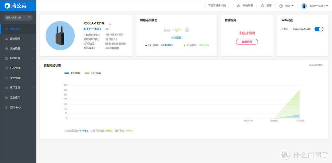The image size is (332, 163).
Task: Click the 应用中心 cube icon
Action: 6,107
